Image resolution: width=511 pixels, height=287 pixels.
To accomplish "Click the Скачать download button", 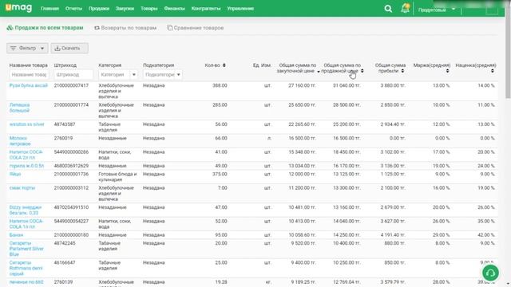I will point(69,48).
